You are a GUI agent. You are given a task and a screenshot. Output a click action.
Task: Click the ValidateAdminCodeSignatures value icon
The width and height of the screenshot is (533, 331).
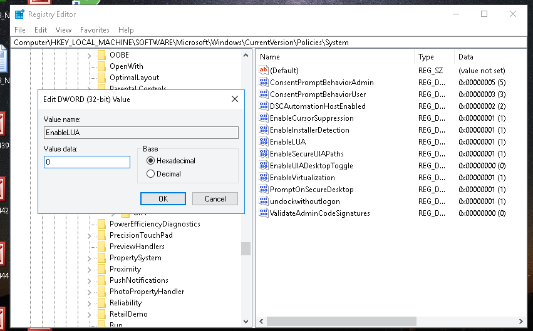coord(263,213)
